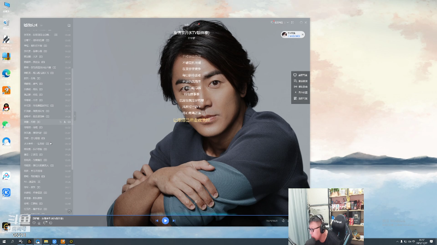Click the blue play button

coord(166,220)
